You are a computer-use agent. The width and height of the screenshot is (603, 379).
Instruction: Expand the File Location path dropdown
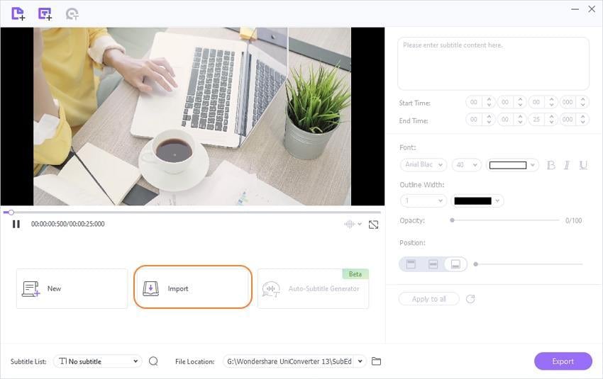[x=360, y=361]
